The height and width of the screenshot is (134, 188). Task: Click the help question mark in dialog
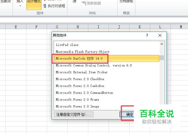pyautogui.click(x=147, y=35)
